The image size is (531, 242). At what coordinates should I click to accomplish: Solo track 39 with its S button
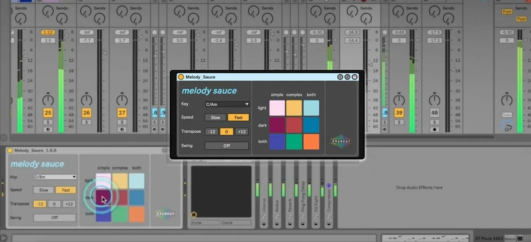click(399, 122)
